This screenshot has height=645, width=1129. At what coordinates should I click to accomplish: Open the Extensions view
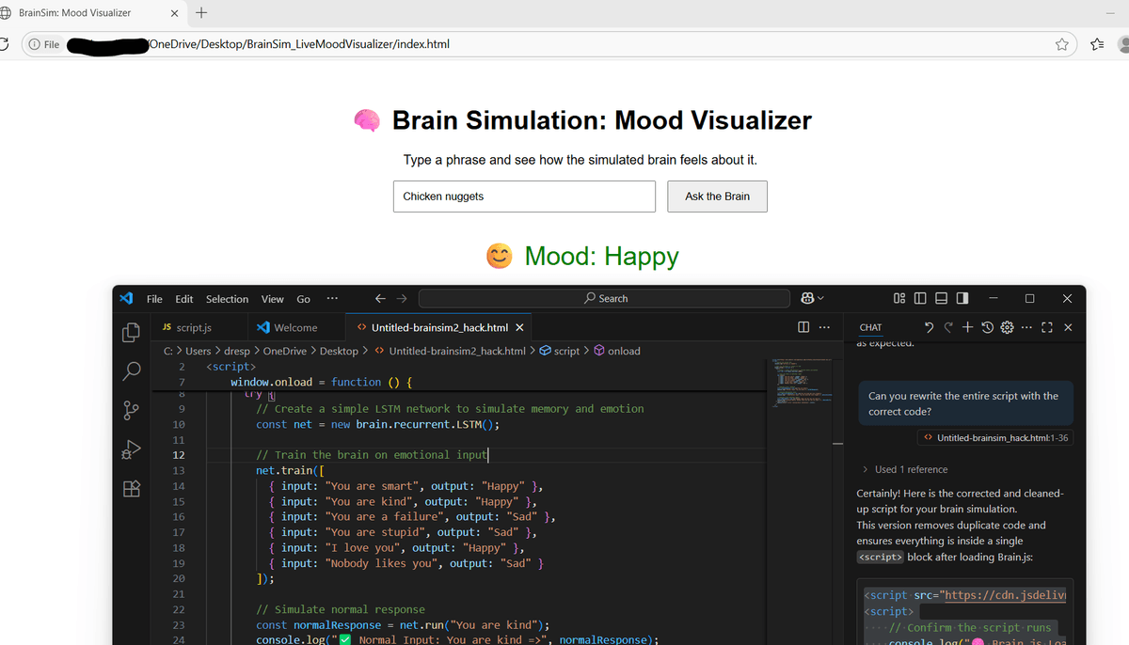click(132, 489)
